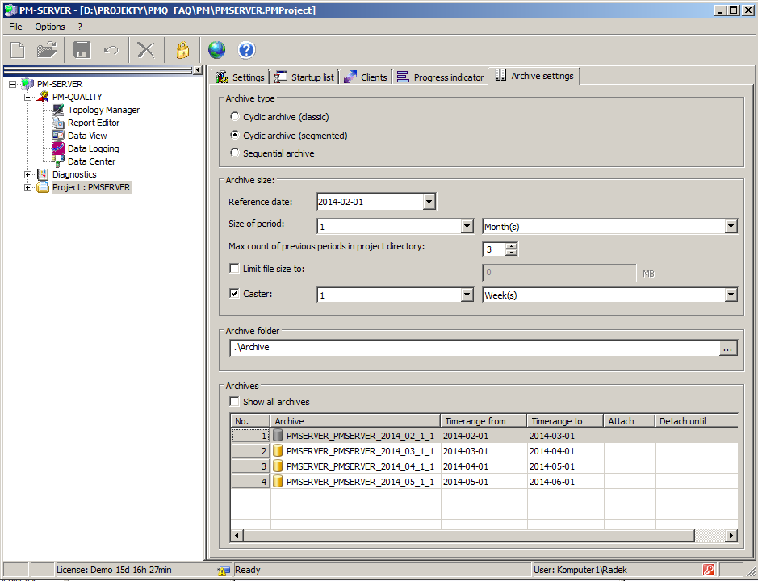Click the Attach column header
This screenshot has width=758, height=581.
(630, 421)
